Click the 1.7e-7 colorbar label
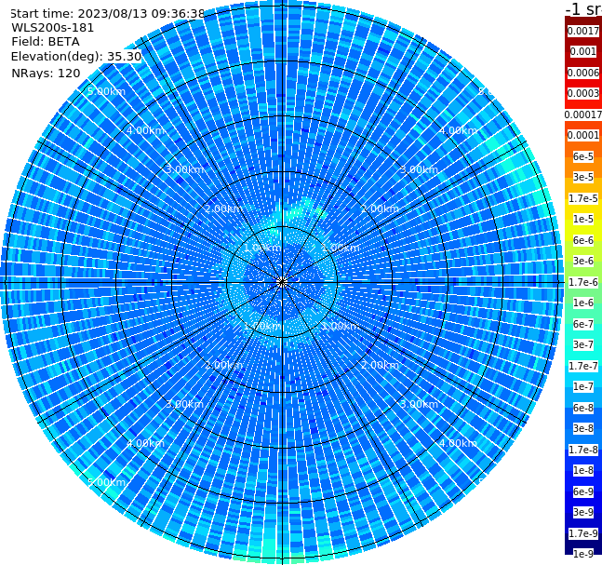This screenshot has height=565, width=602. (583, 366)
